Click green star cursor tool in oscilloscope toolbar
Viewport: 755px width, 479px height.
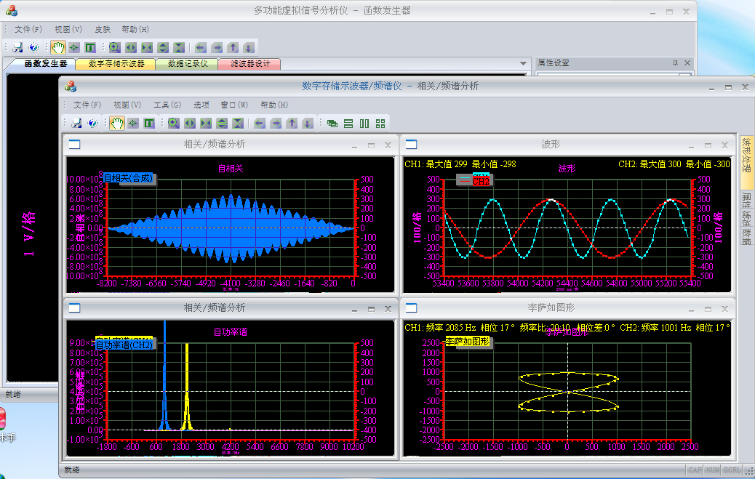(133, 124)
